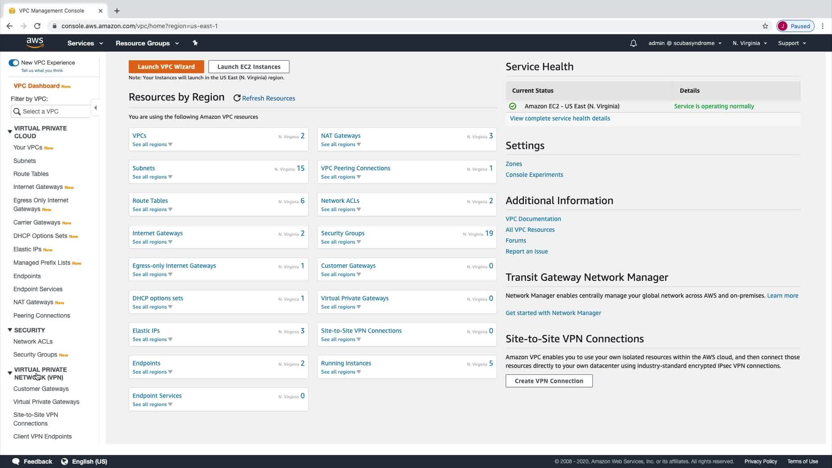The image size is (832, 468).
Task: Close the VPC Management Console tab
Action: tap(100, 11)
